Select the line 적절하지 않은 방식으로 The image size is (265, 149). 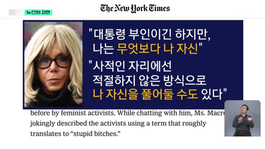[x=149, y=80]
